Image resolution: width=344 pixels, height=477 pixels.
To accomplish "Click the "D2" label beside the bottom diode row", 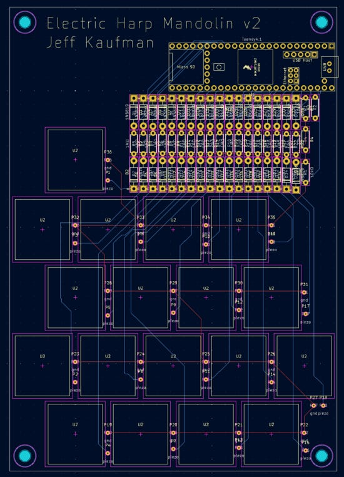I will click(127, 172).
